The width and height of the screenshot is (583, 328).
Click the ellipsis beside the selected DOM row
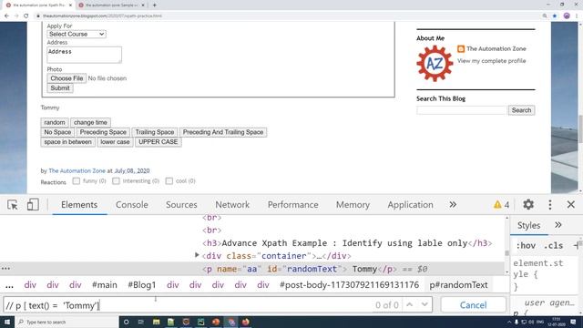[5, 268]
